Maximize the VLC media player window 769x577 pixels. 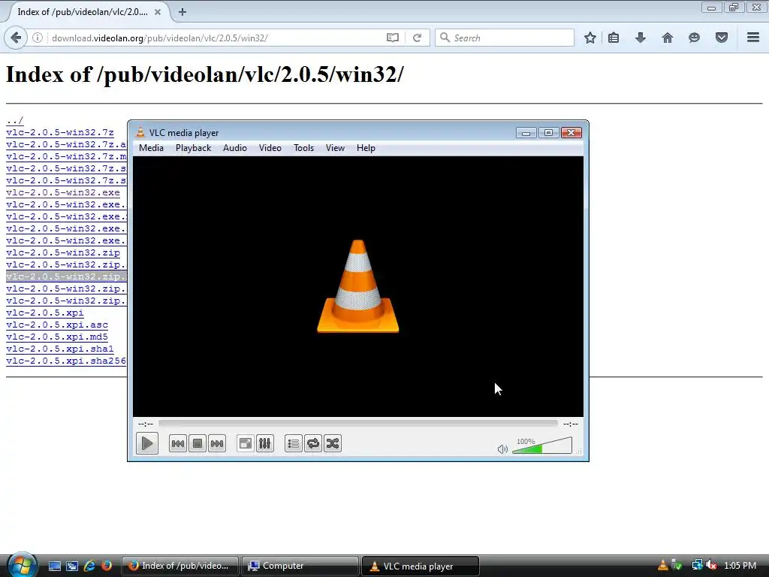(548, 133)
